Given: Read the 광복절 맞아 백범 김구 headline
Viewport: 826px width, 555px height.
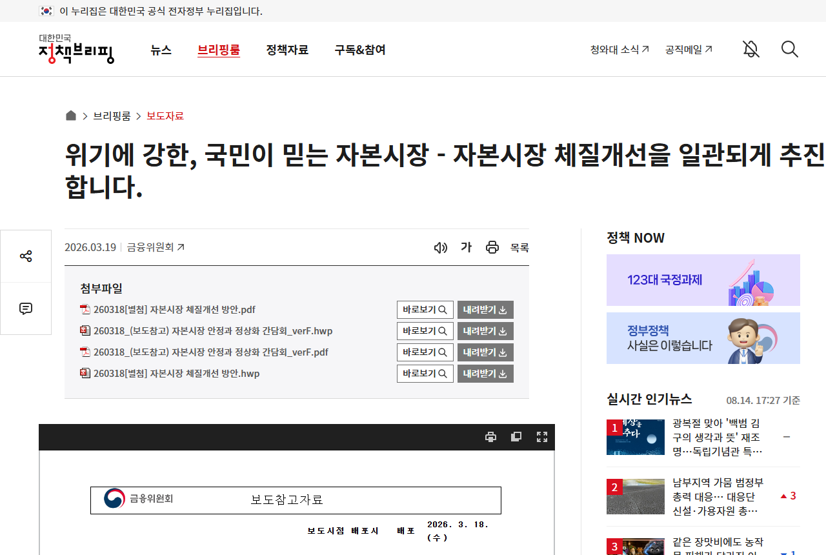Looking at the screenshot, I should tap(718, 437).
